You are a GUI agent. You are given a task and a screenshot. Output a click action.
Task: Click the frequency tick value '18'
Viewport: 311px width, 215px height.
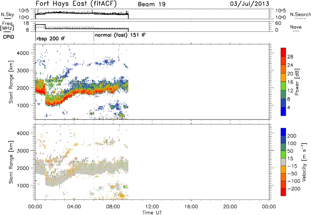click(x=26, y=23)
